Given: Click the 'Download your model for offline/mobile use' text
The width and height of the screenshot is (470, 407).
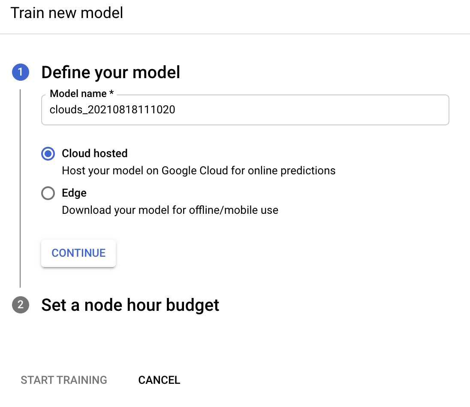Looking at the screenshot, I should pyautogui.click(x=170, y=210).
